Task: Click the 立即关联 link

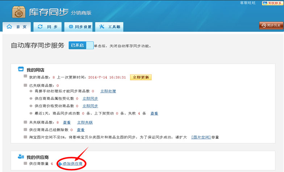Action: pyautogui.click(x=85, y=122)
